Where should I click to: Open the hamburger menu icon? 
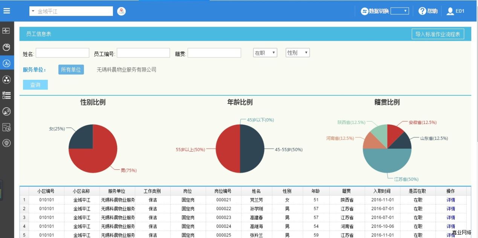click(7, 11)
